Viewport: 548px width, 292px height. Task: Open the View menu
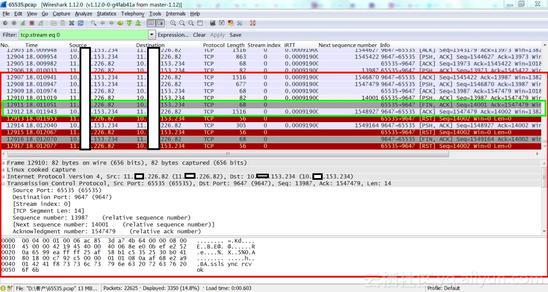click(32, 14)
